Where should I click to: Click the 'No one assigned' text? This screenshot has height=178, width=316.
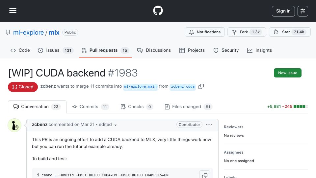coord(239,161)
